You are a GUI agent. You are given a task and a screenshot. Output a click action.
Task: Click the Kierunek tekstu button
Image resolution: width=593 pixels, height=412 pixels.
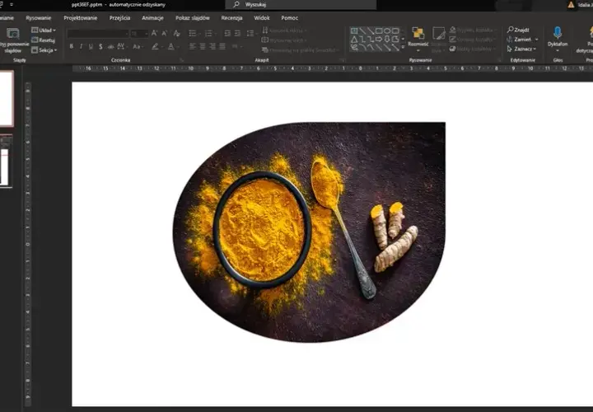tap(284, 30)
